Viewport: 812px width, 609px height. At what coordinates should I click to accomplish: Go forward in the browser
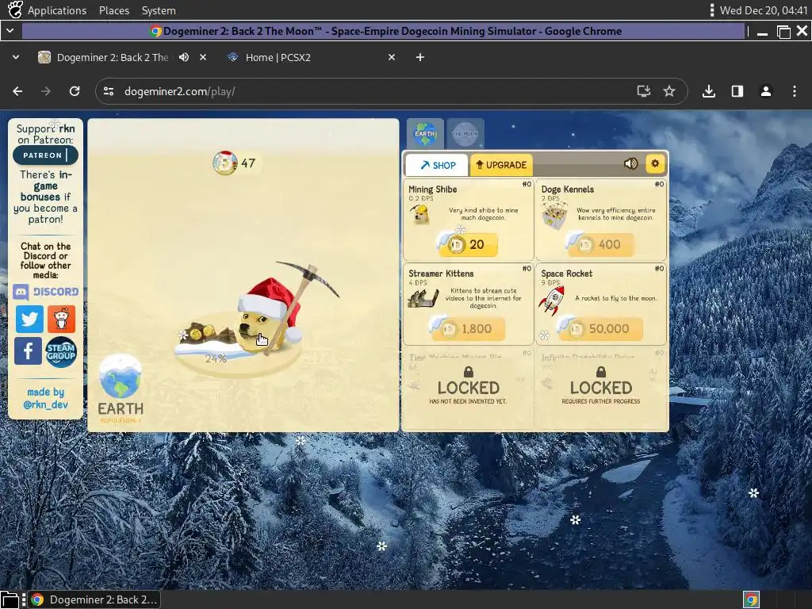46,91
